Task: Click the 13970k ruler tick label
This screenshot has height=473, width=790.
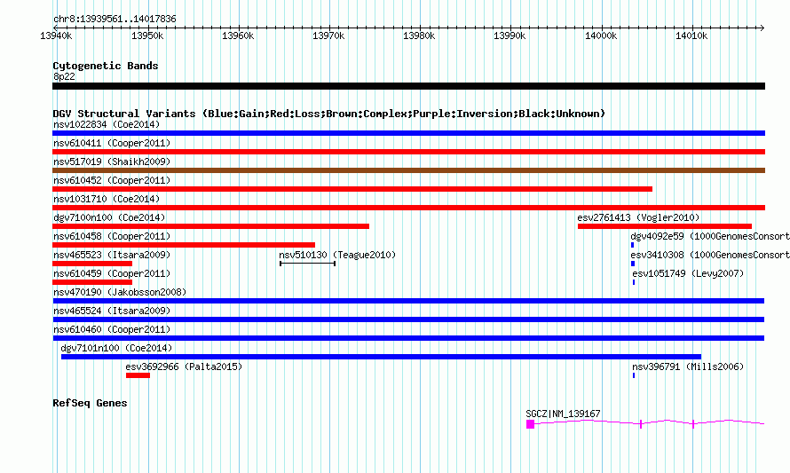Action: click(x=328, y=36)
